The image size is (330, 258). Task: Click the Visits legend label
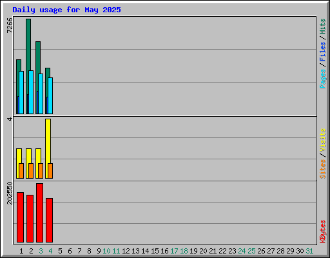pos(322,141)
